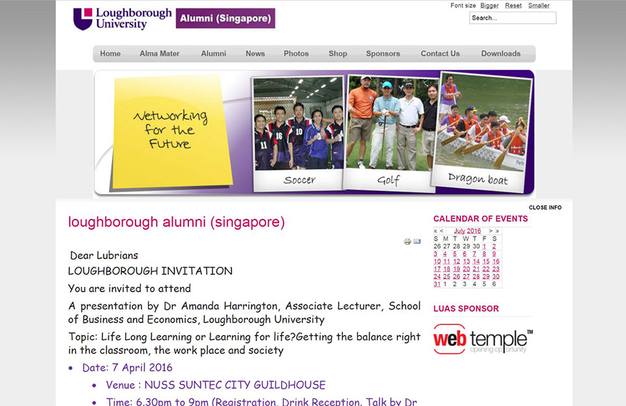Open the Alumni menu item
This screenshot has width=626, height=406.
click(x=213, y=53)
